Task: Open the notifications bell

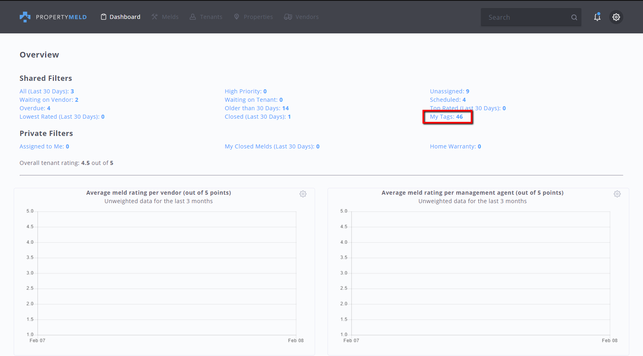Action: click(x=597, y=17)
